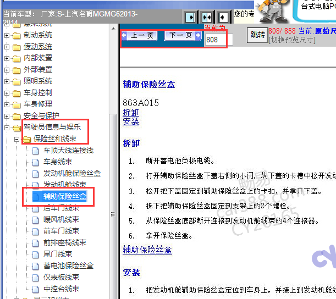Click the 跳转 jump button
This screenshot has width=336, height=299.
point(257,35)
